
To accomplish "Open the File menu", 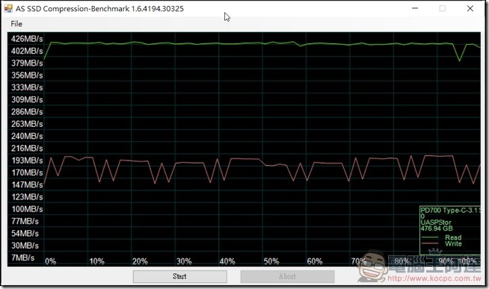I will click(16, 24).
